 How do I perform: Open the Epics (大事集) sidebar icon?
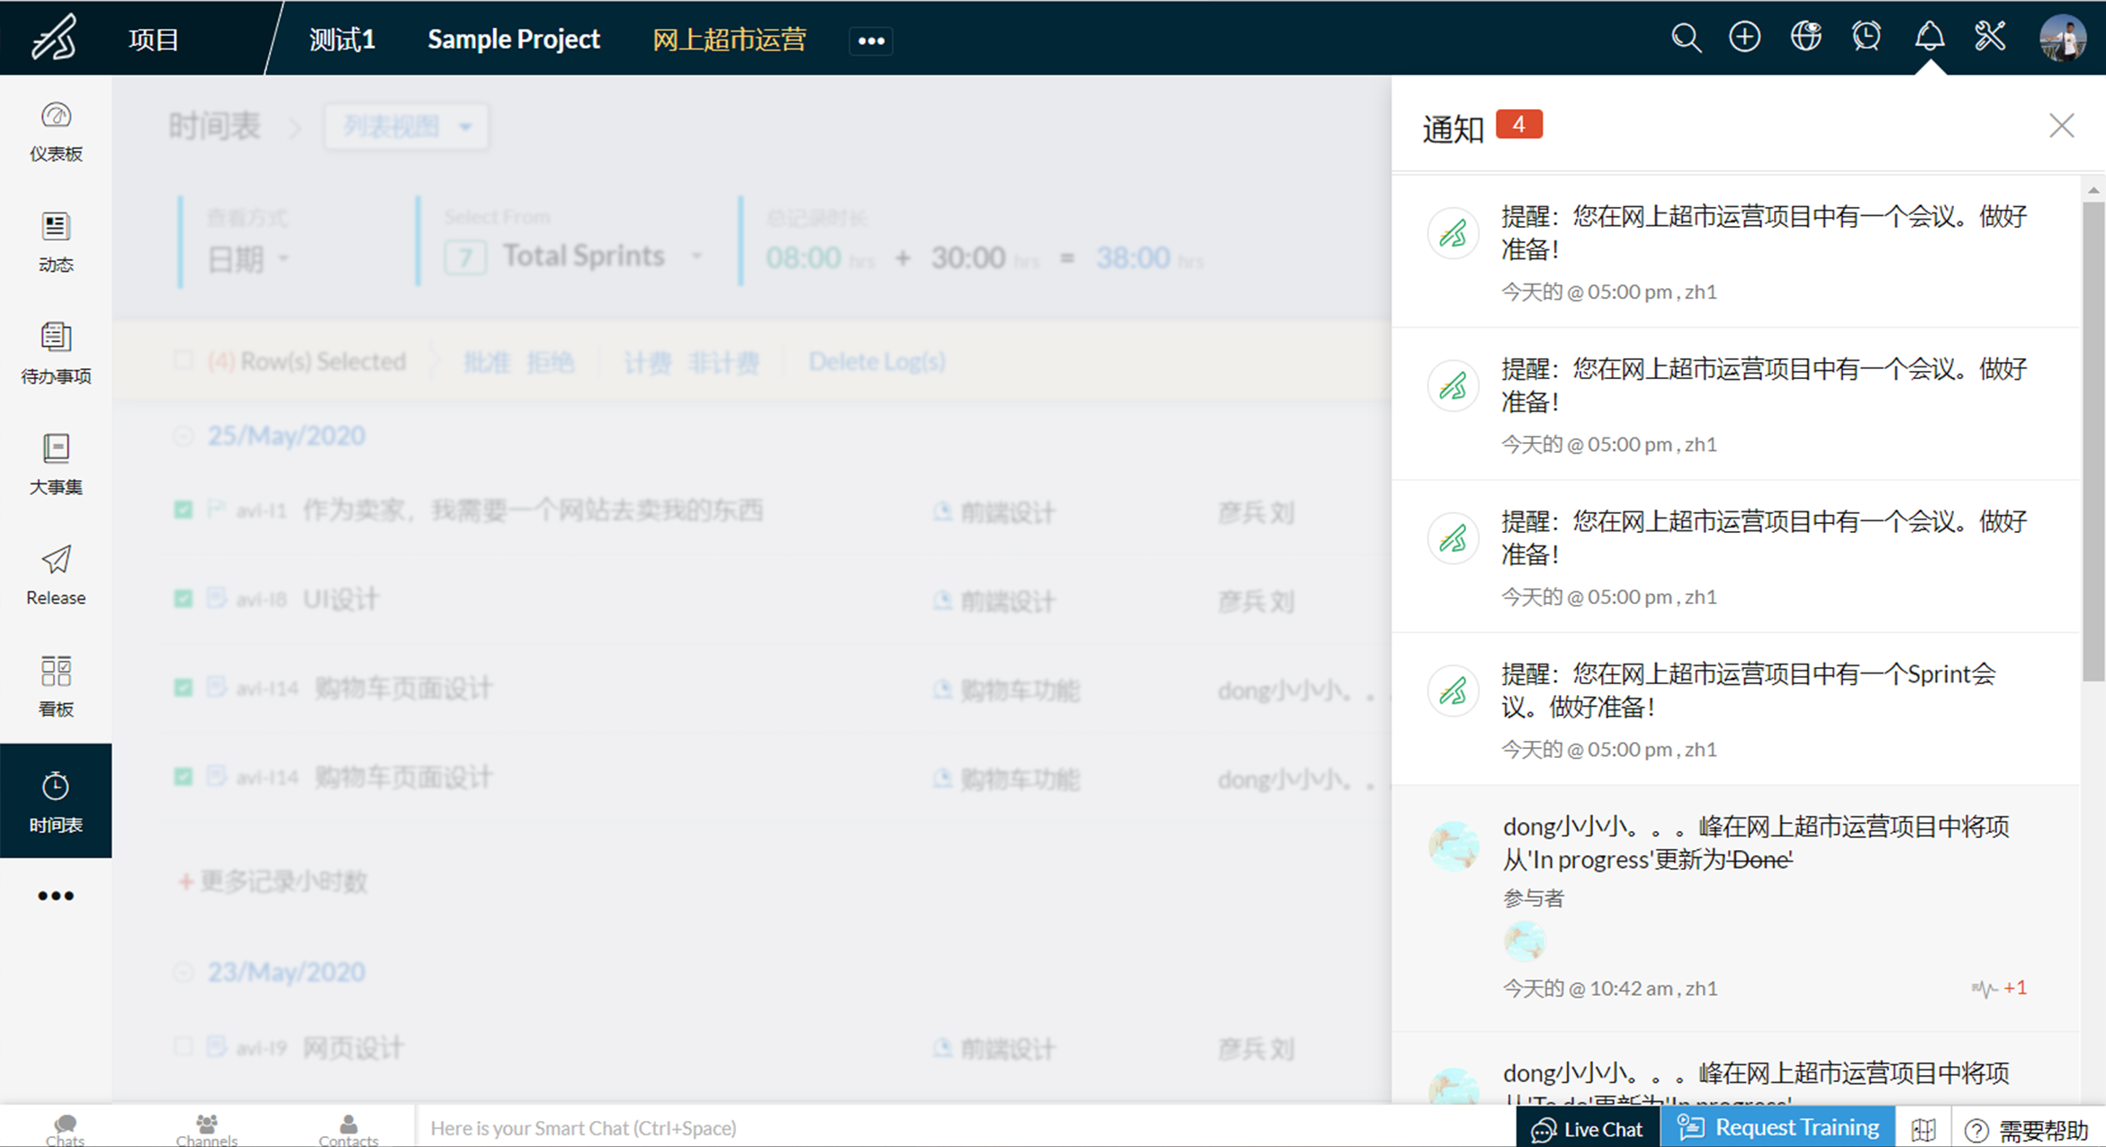(x=56, y=464)
